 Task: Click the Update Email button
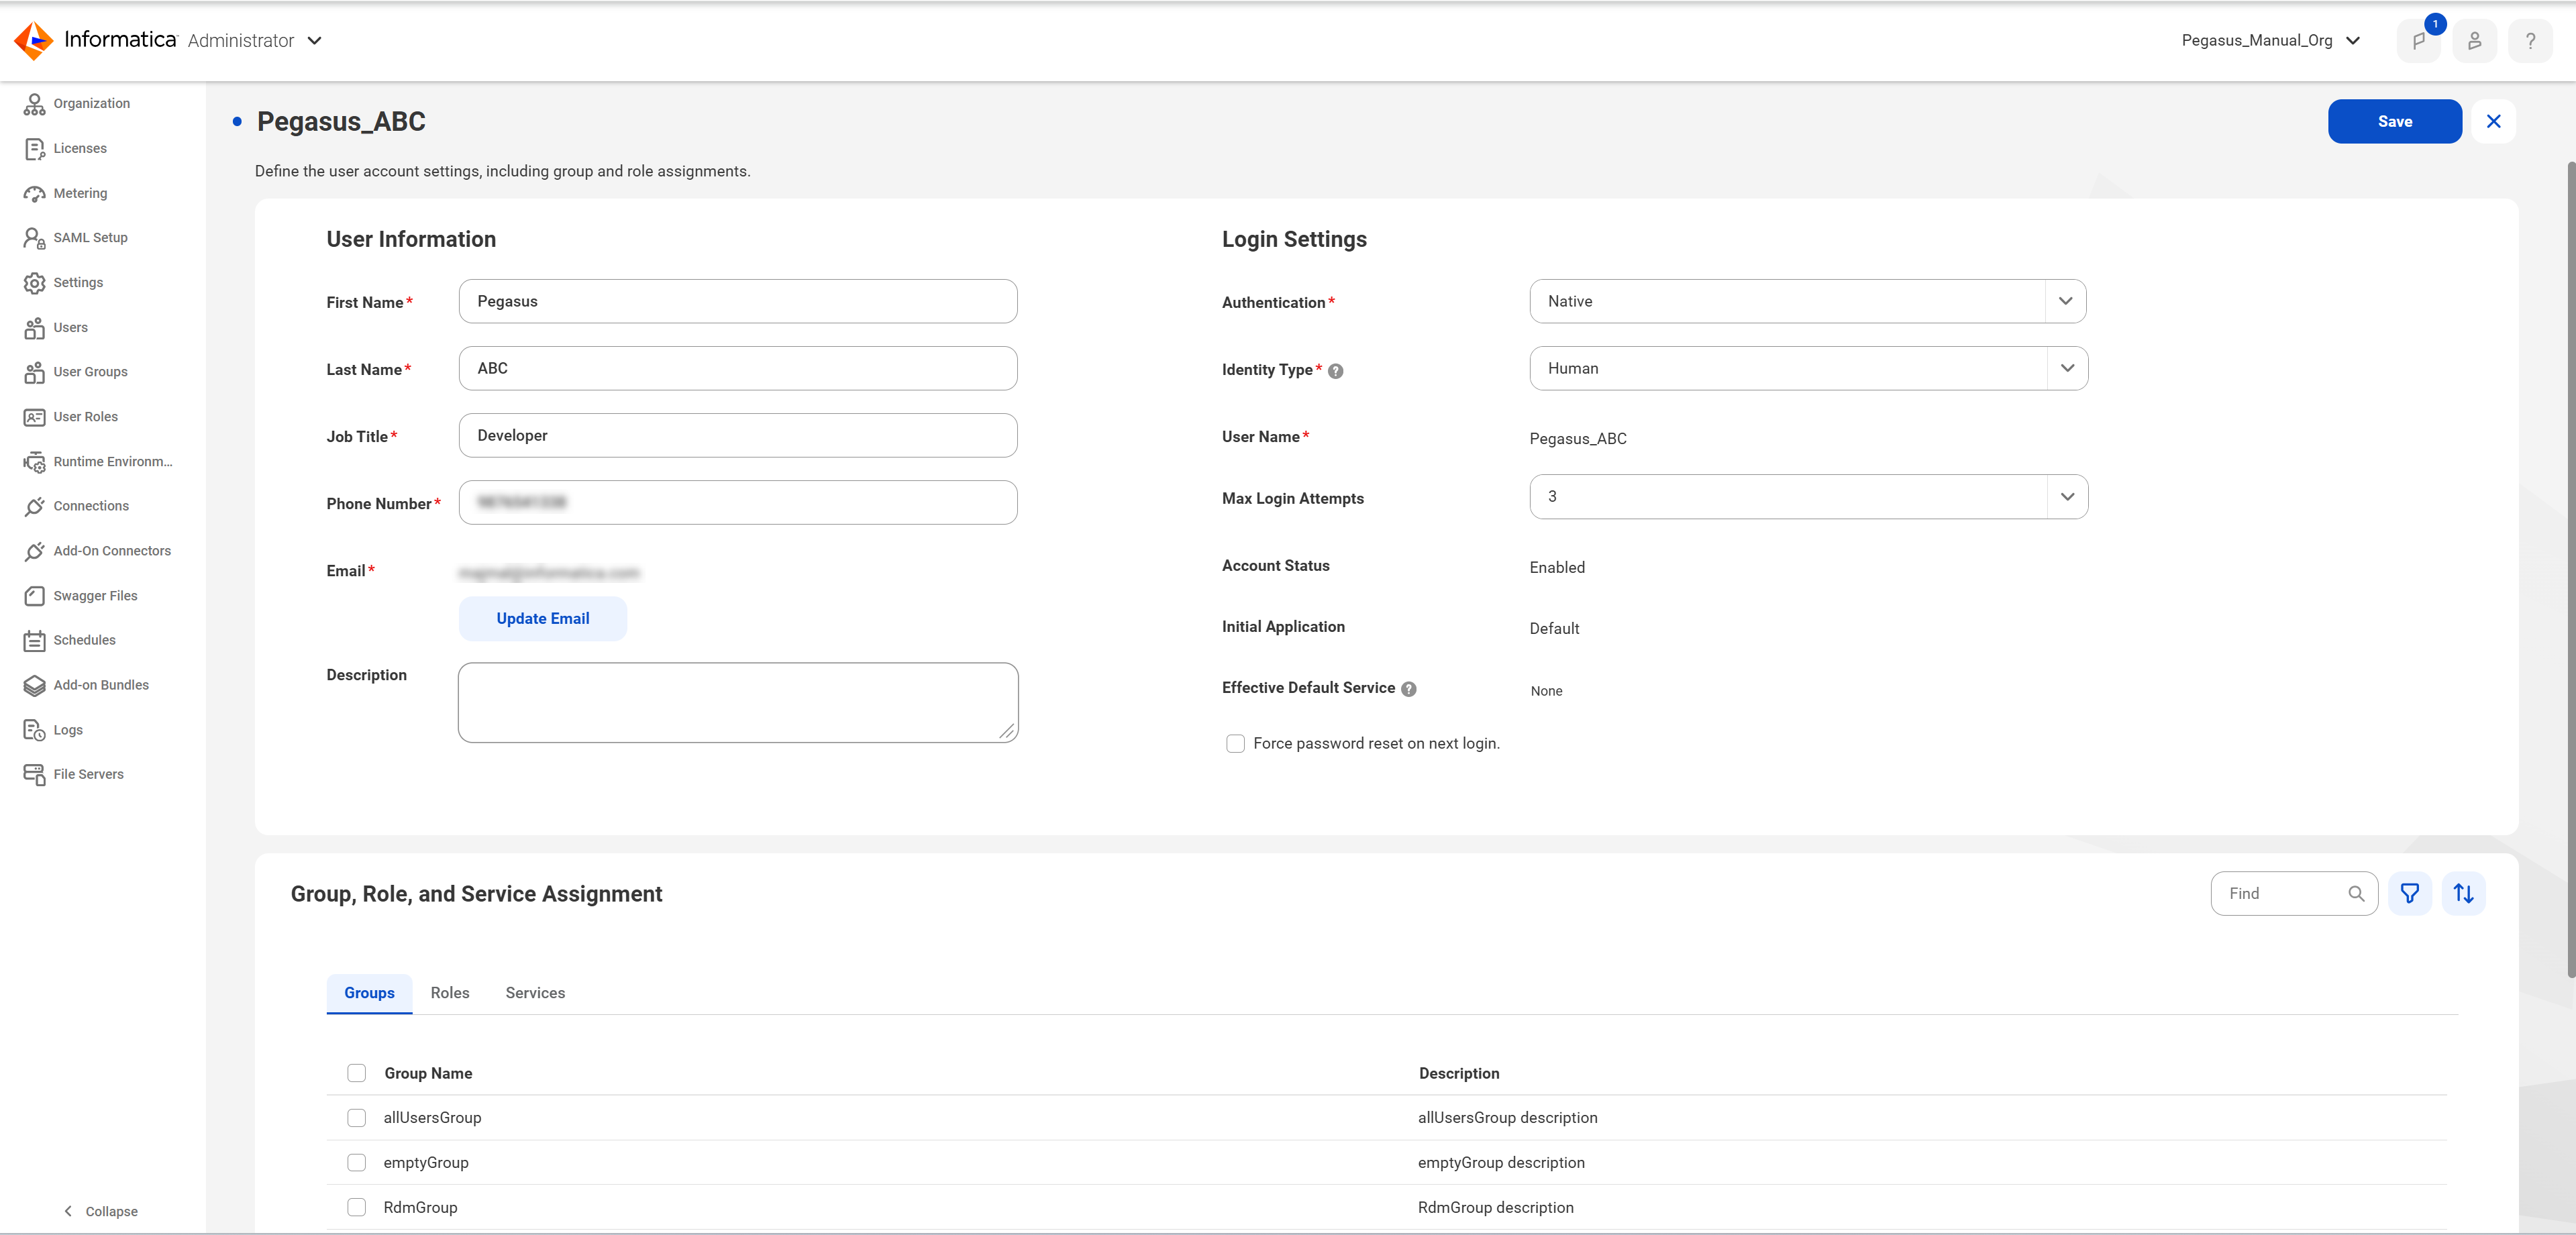tap(543, 619)
